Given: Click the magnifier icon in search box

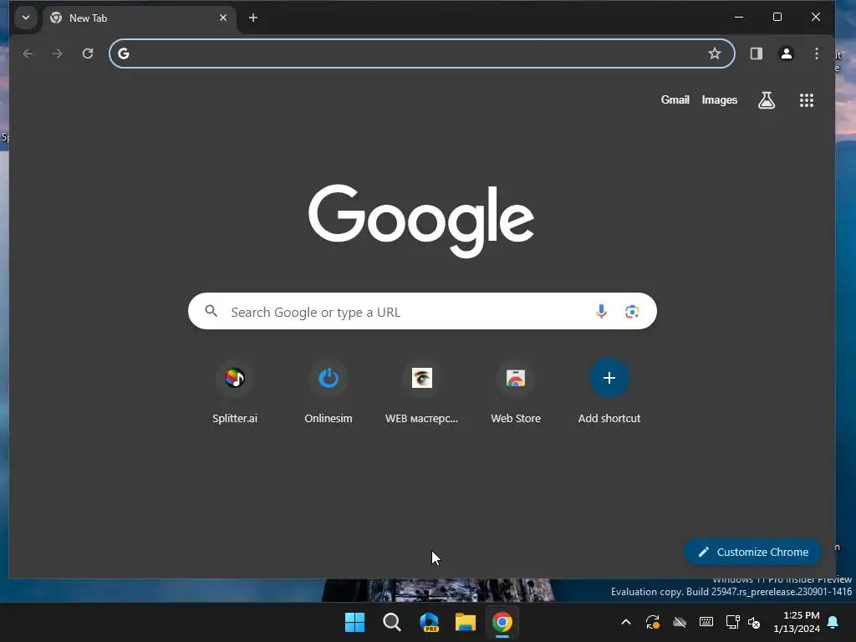Looking at the screenshot, I should [x=211, y=311].
